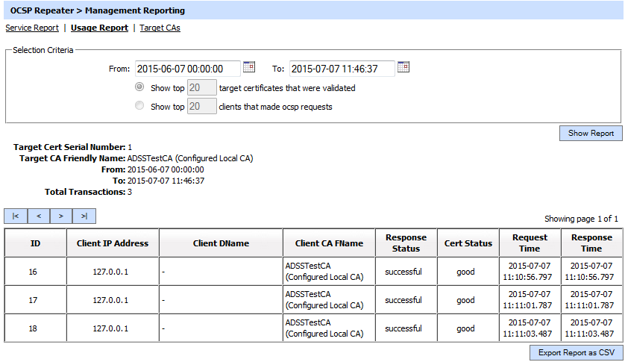Click the Client IP Address column header

point(112,243)
